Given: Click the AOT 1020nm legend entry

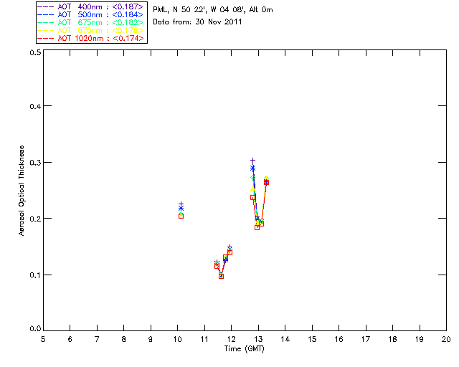Looking at the screenshot, I should [90, 38].
